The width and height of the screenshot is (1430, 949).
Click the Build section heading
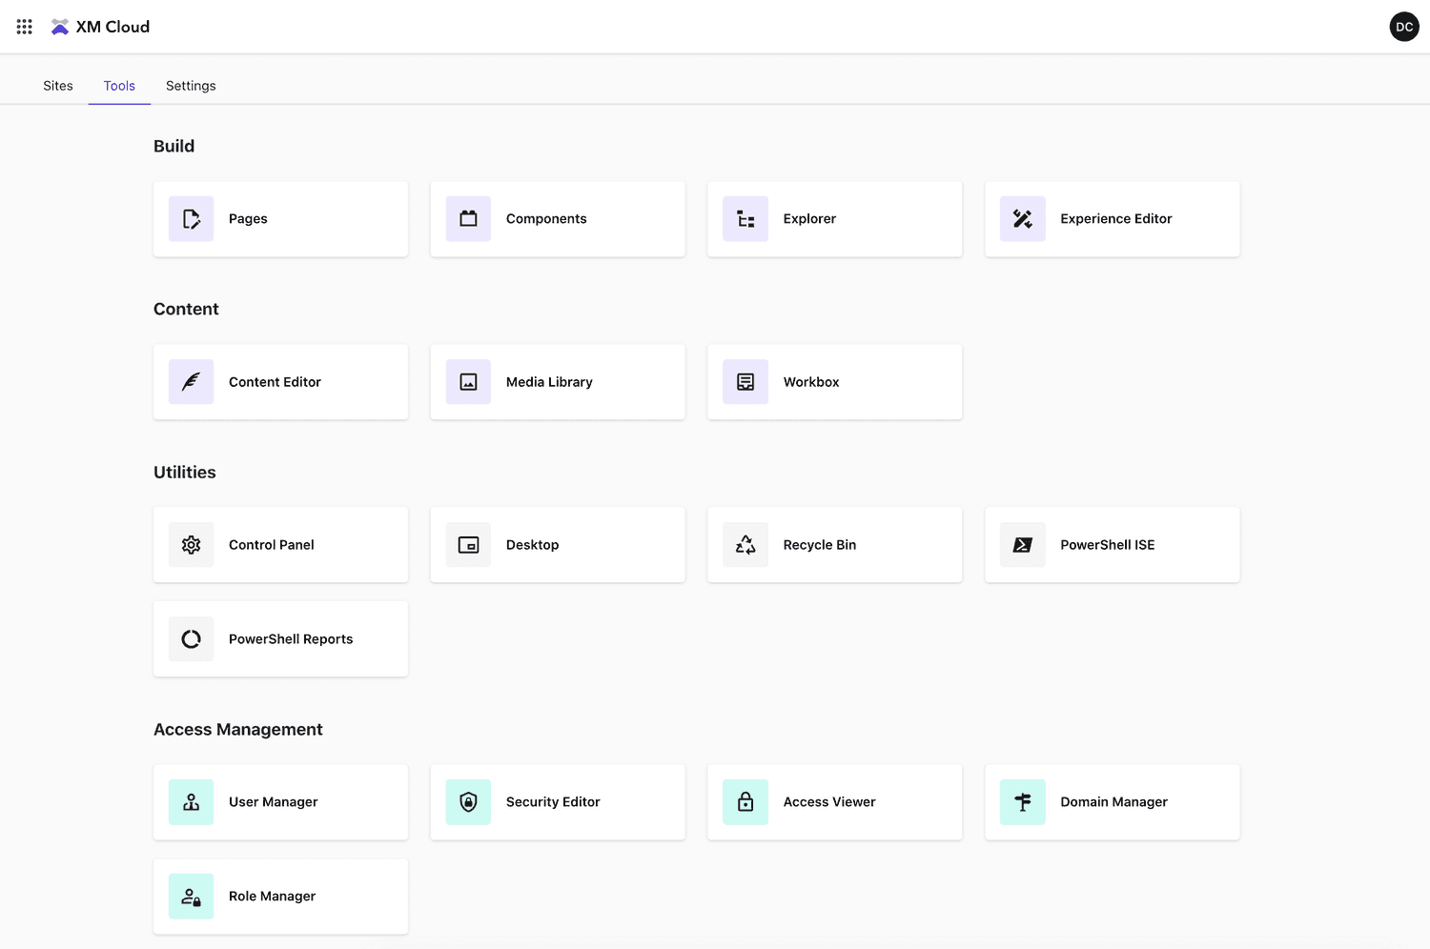tap(174, 146)
